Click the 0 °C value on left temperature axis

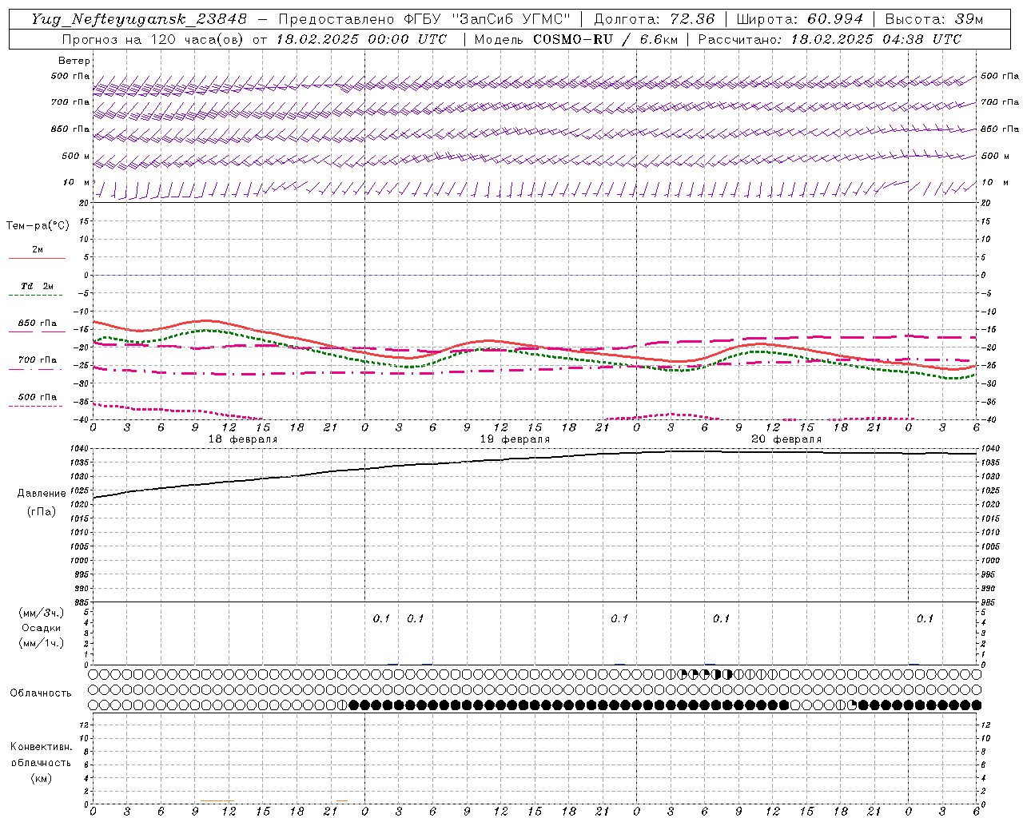pyautogui.click(x=86, y=276)
